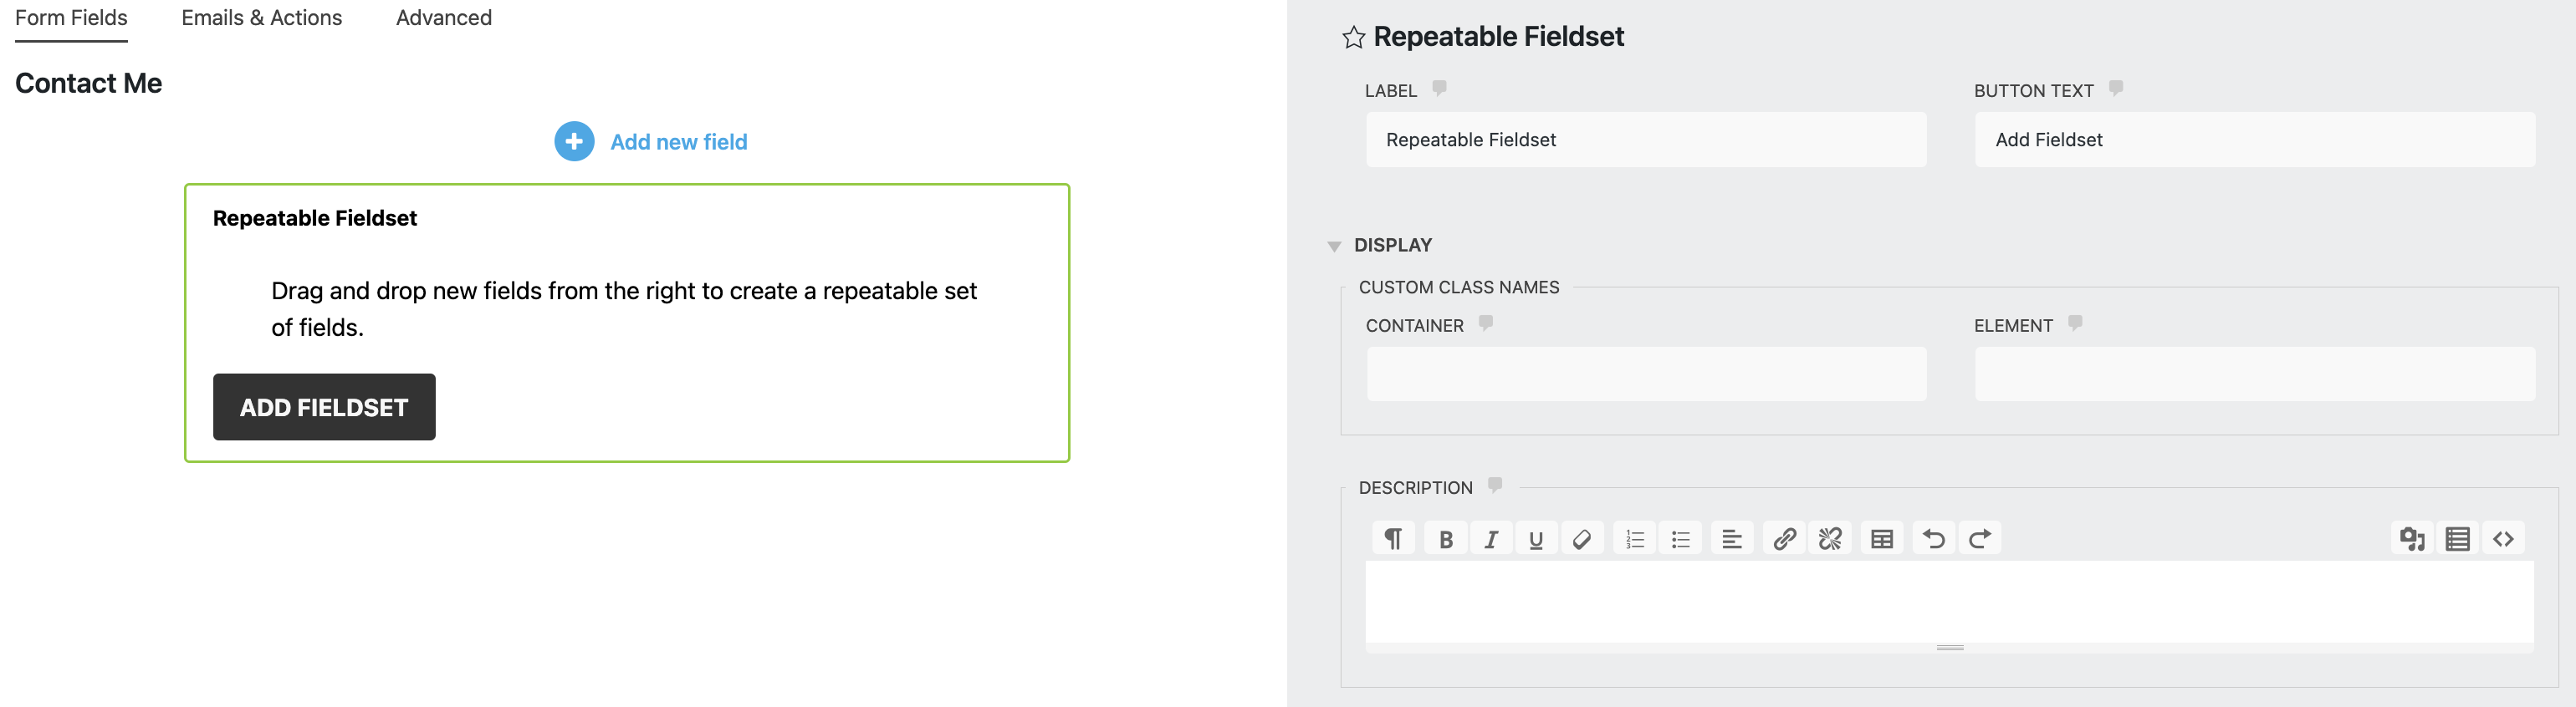
Task: Collapse the DISPLAY section
Action: point(1334,245)
